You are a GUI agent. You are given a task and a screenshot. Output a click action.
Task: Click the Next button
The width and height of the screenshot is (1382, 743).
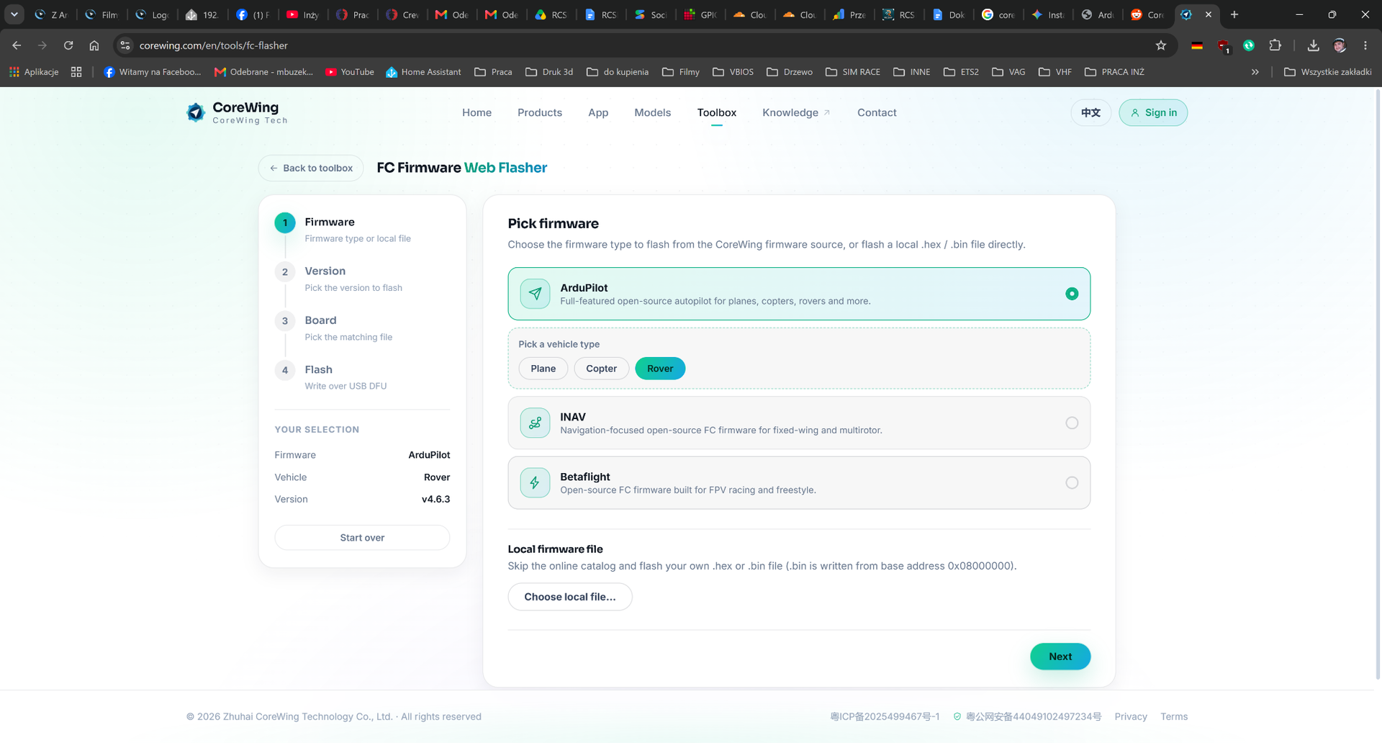(1060, 657)
